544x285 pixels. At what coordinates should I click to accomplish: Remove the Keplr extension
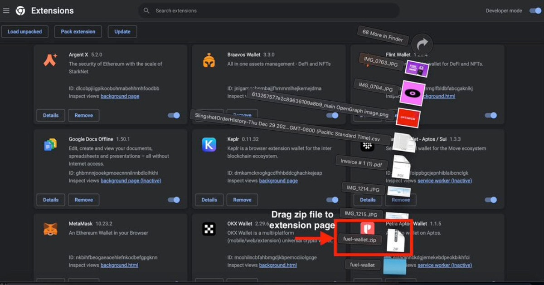(243, 200)
